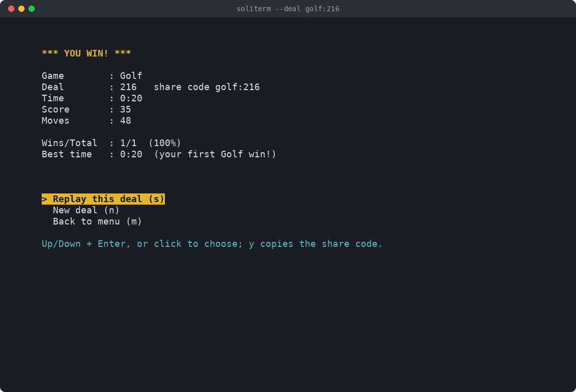Image resolution: width=576 pixels, height=392 pixels.
Task: Click the Deal number 216
Action: [128, 87]
